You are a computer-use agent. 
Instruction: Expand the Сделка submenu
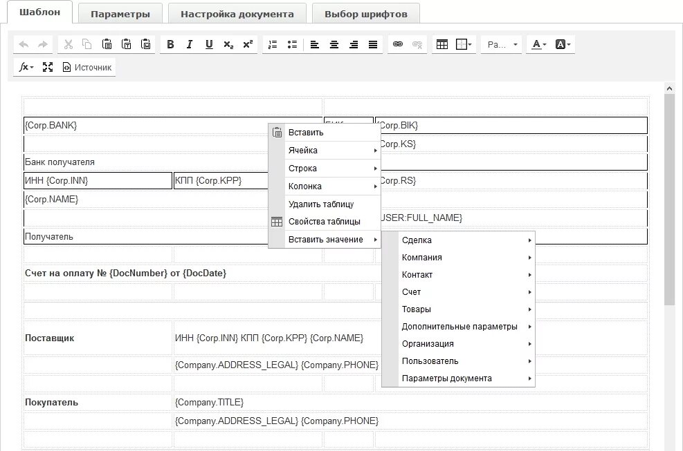click(x=458, y=240)
